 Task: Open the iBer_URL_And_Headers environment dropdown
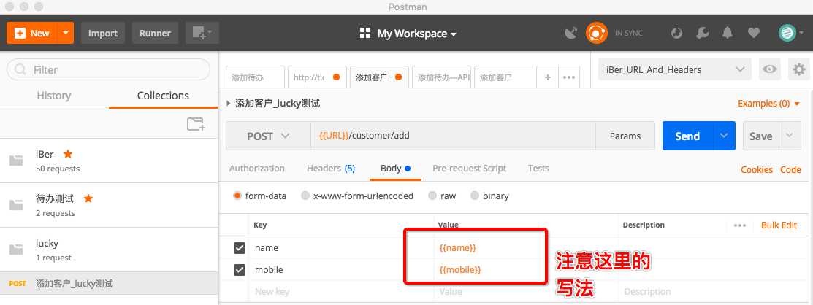click(674, 69)
